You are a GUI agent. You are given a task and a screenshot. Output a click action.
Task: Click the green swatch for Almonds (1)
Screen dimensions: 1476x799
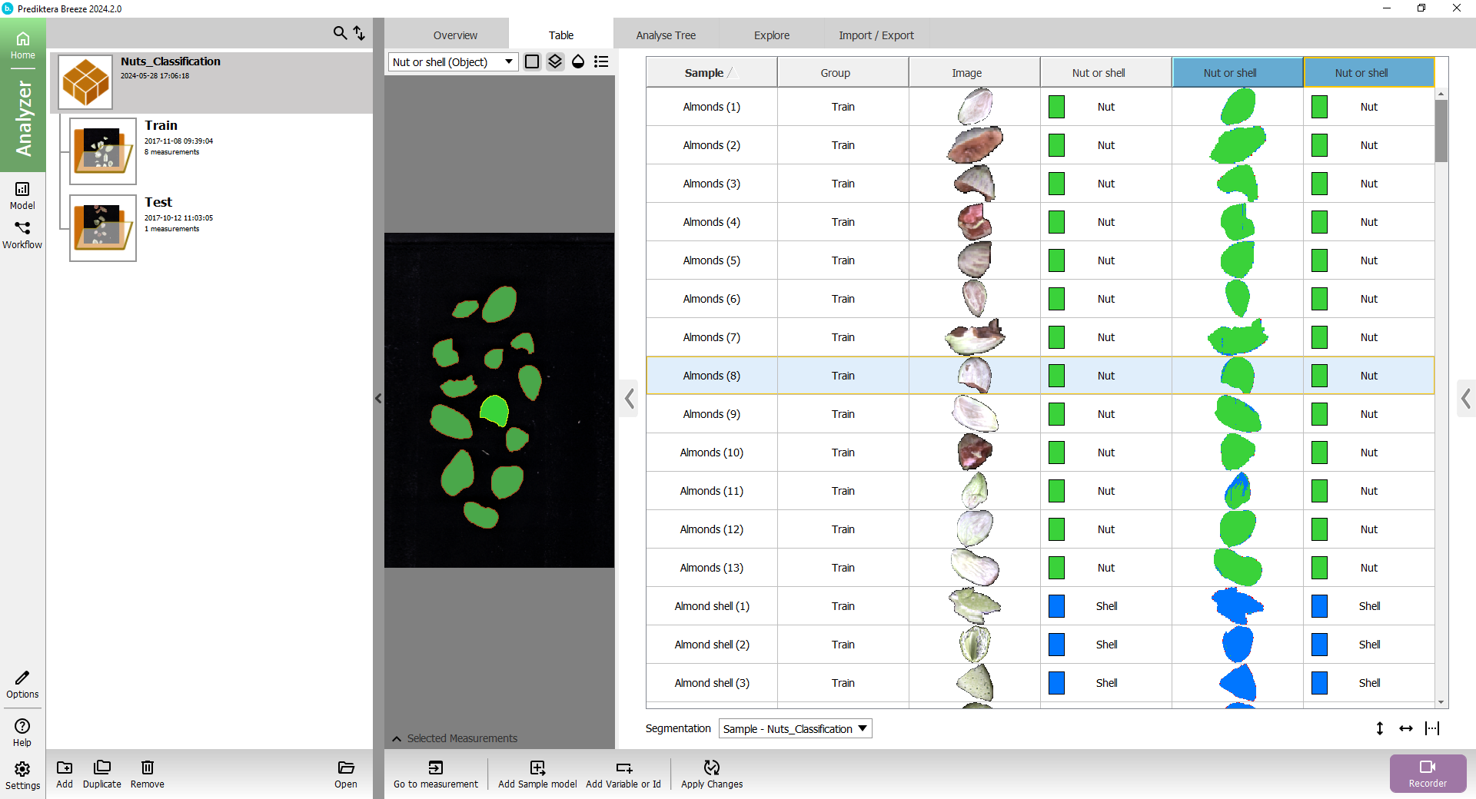click(1057, 107)
